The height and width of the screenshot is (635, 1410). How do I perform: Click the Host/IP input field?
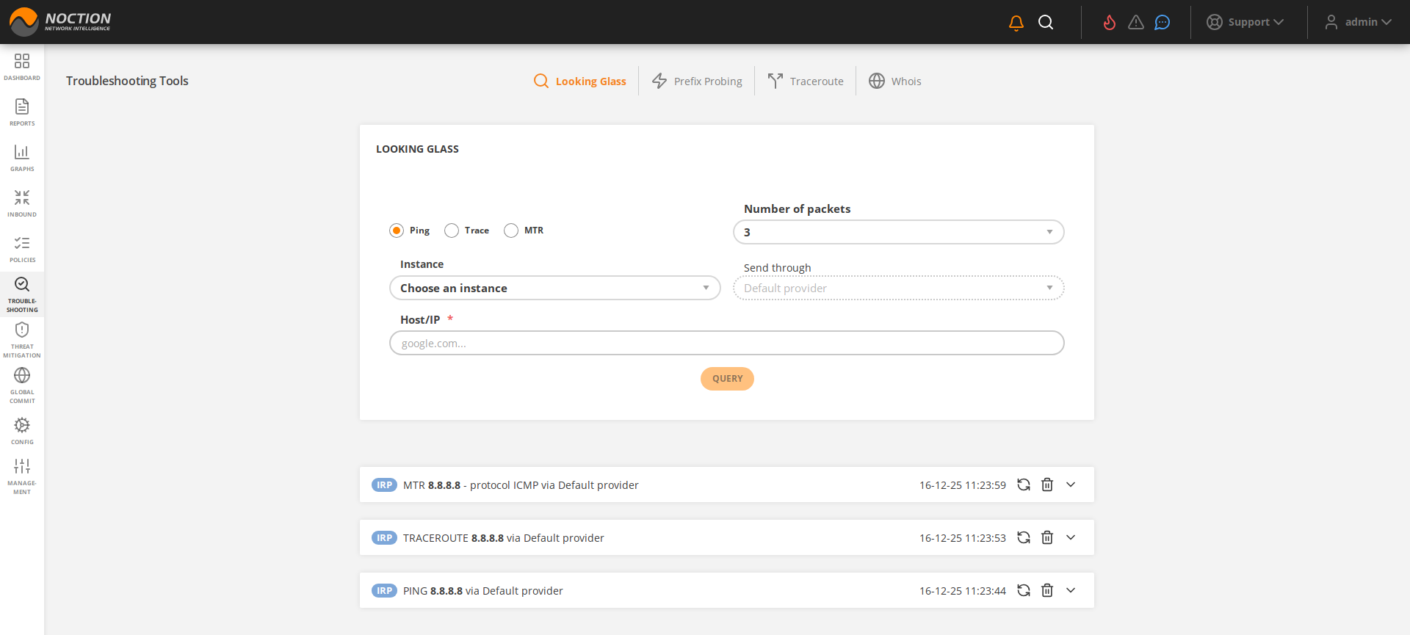[x=726, y=343]
